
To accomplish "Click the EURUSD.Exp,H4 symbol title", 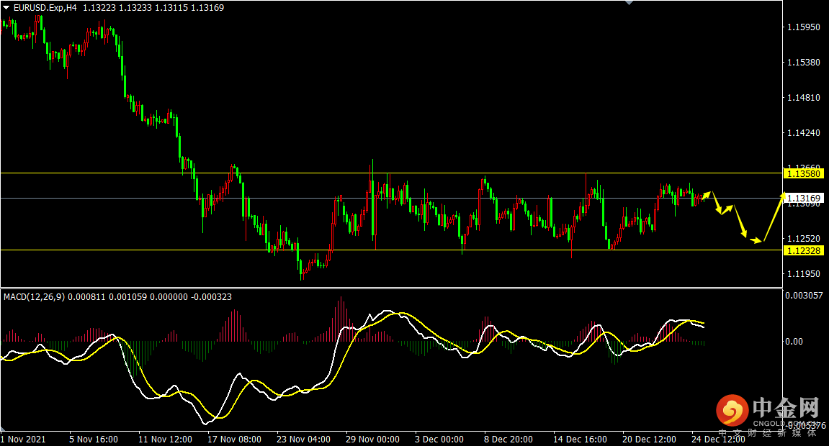I will click(45, 8).
